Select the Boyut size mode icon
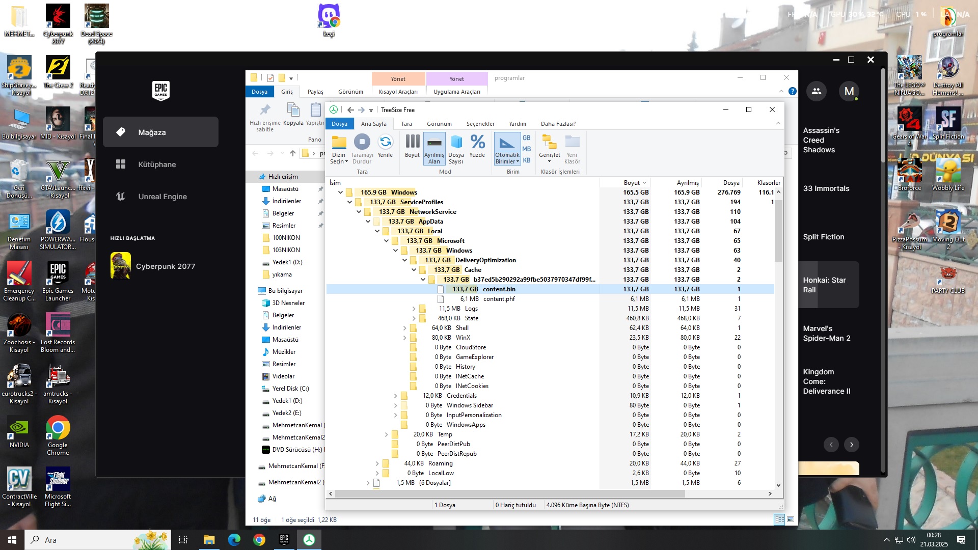 412,143
